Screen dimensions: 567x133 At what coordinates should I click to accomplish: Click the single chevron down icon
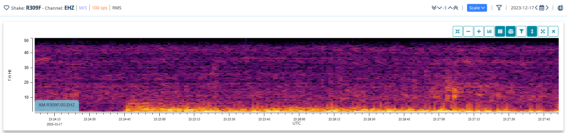439,8
